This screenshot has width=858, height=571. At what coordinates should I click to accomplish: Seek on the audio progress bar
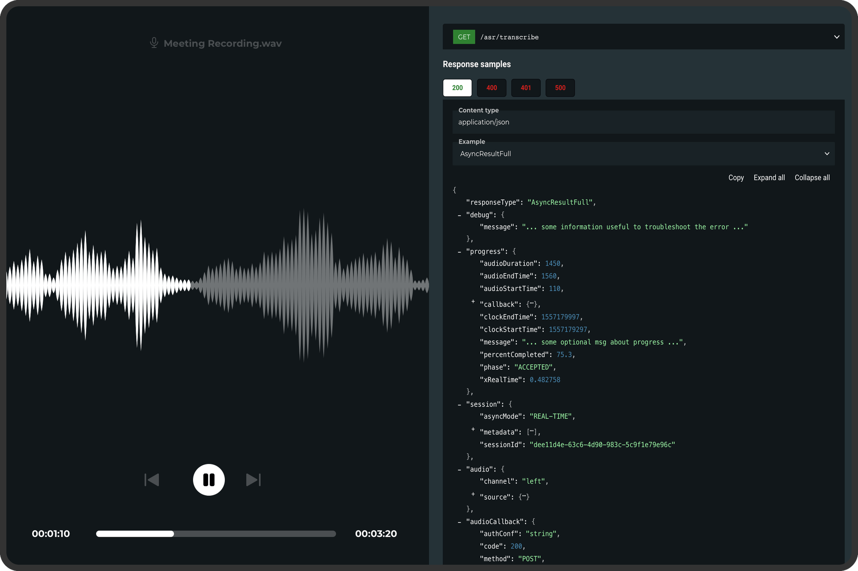[x=216, y=534]
